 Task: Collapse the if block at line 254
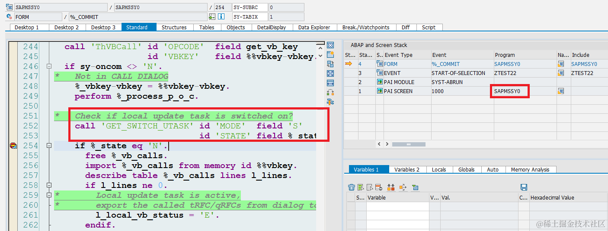49,146
